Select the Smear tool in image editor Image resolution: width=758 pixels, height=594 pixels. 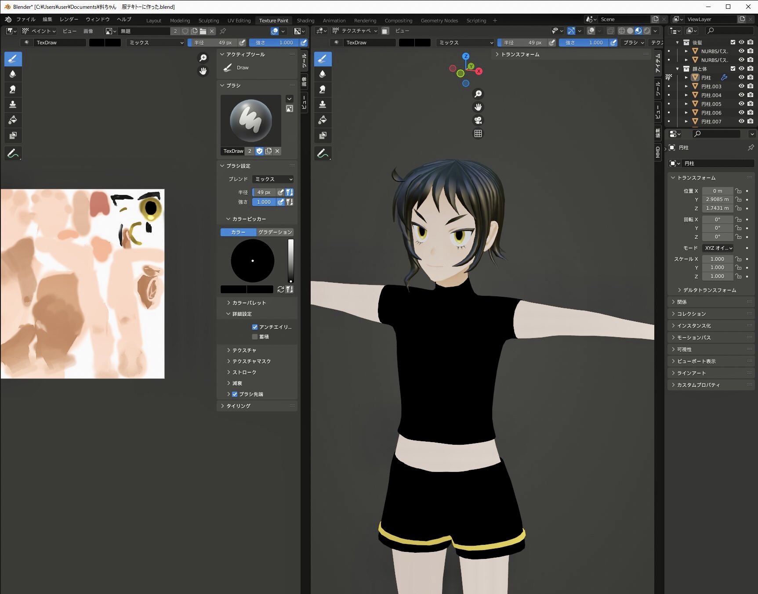click(x=13, y=90)
